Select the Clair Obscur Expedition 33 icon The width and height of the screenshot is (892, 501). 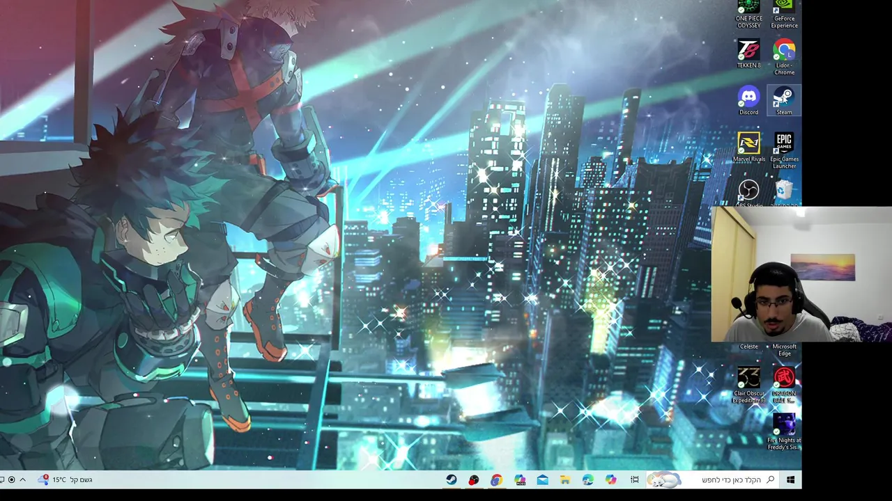click(748, 385)
